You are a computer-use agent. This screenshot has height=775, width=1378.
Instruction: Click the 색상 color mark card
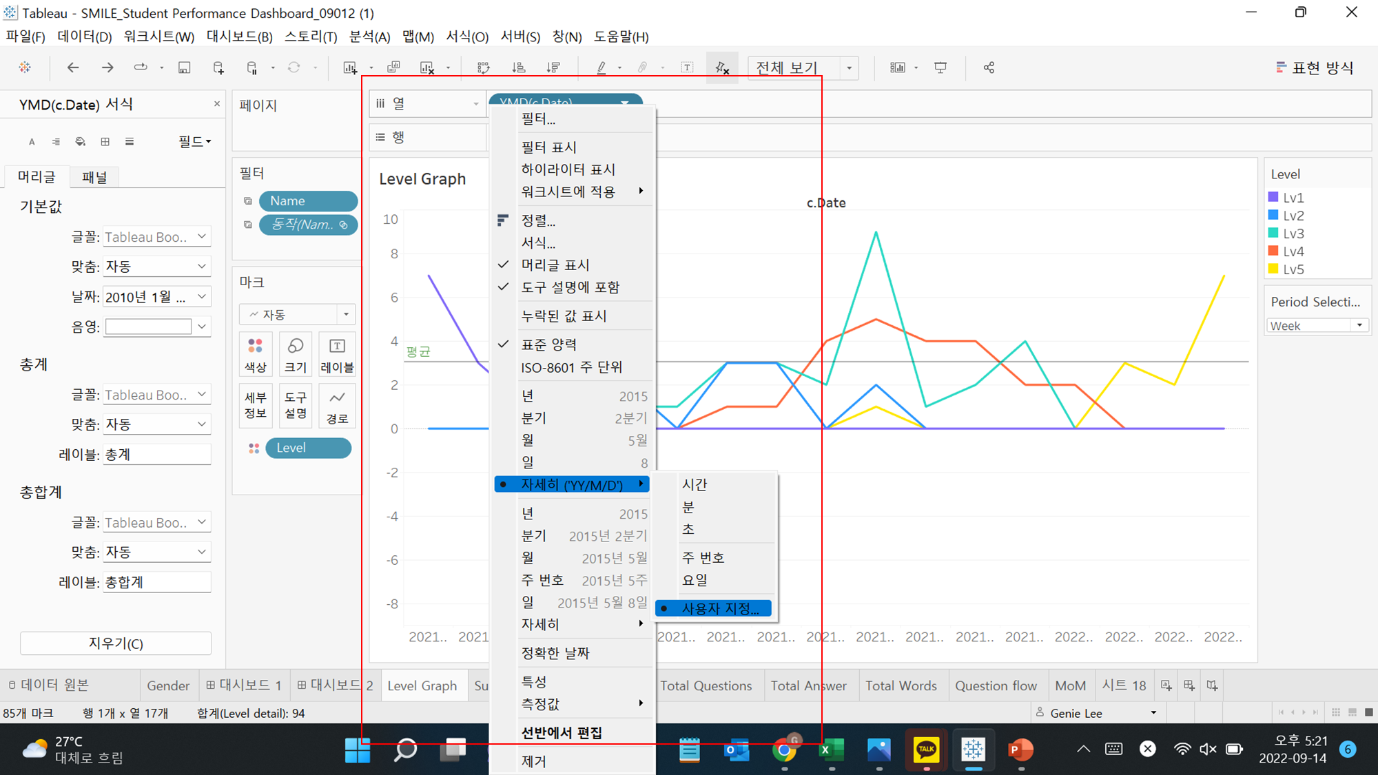coord(256,355)
